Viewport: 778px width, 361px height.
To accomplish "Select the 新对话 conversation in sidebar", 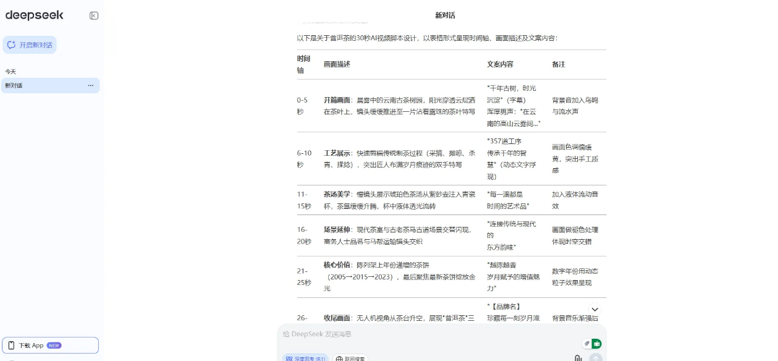I will 50,85.
